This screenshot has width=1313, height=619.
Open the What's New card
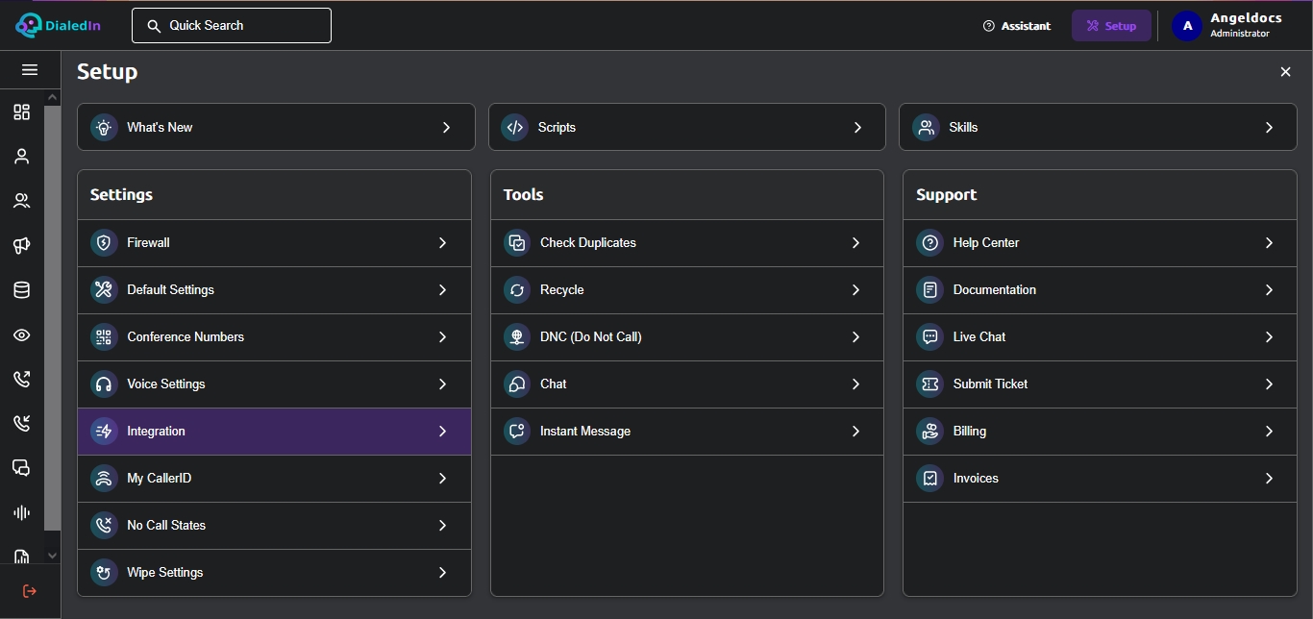click(276, 127)
